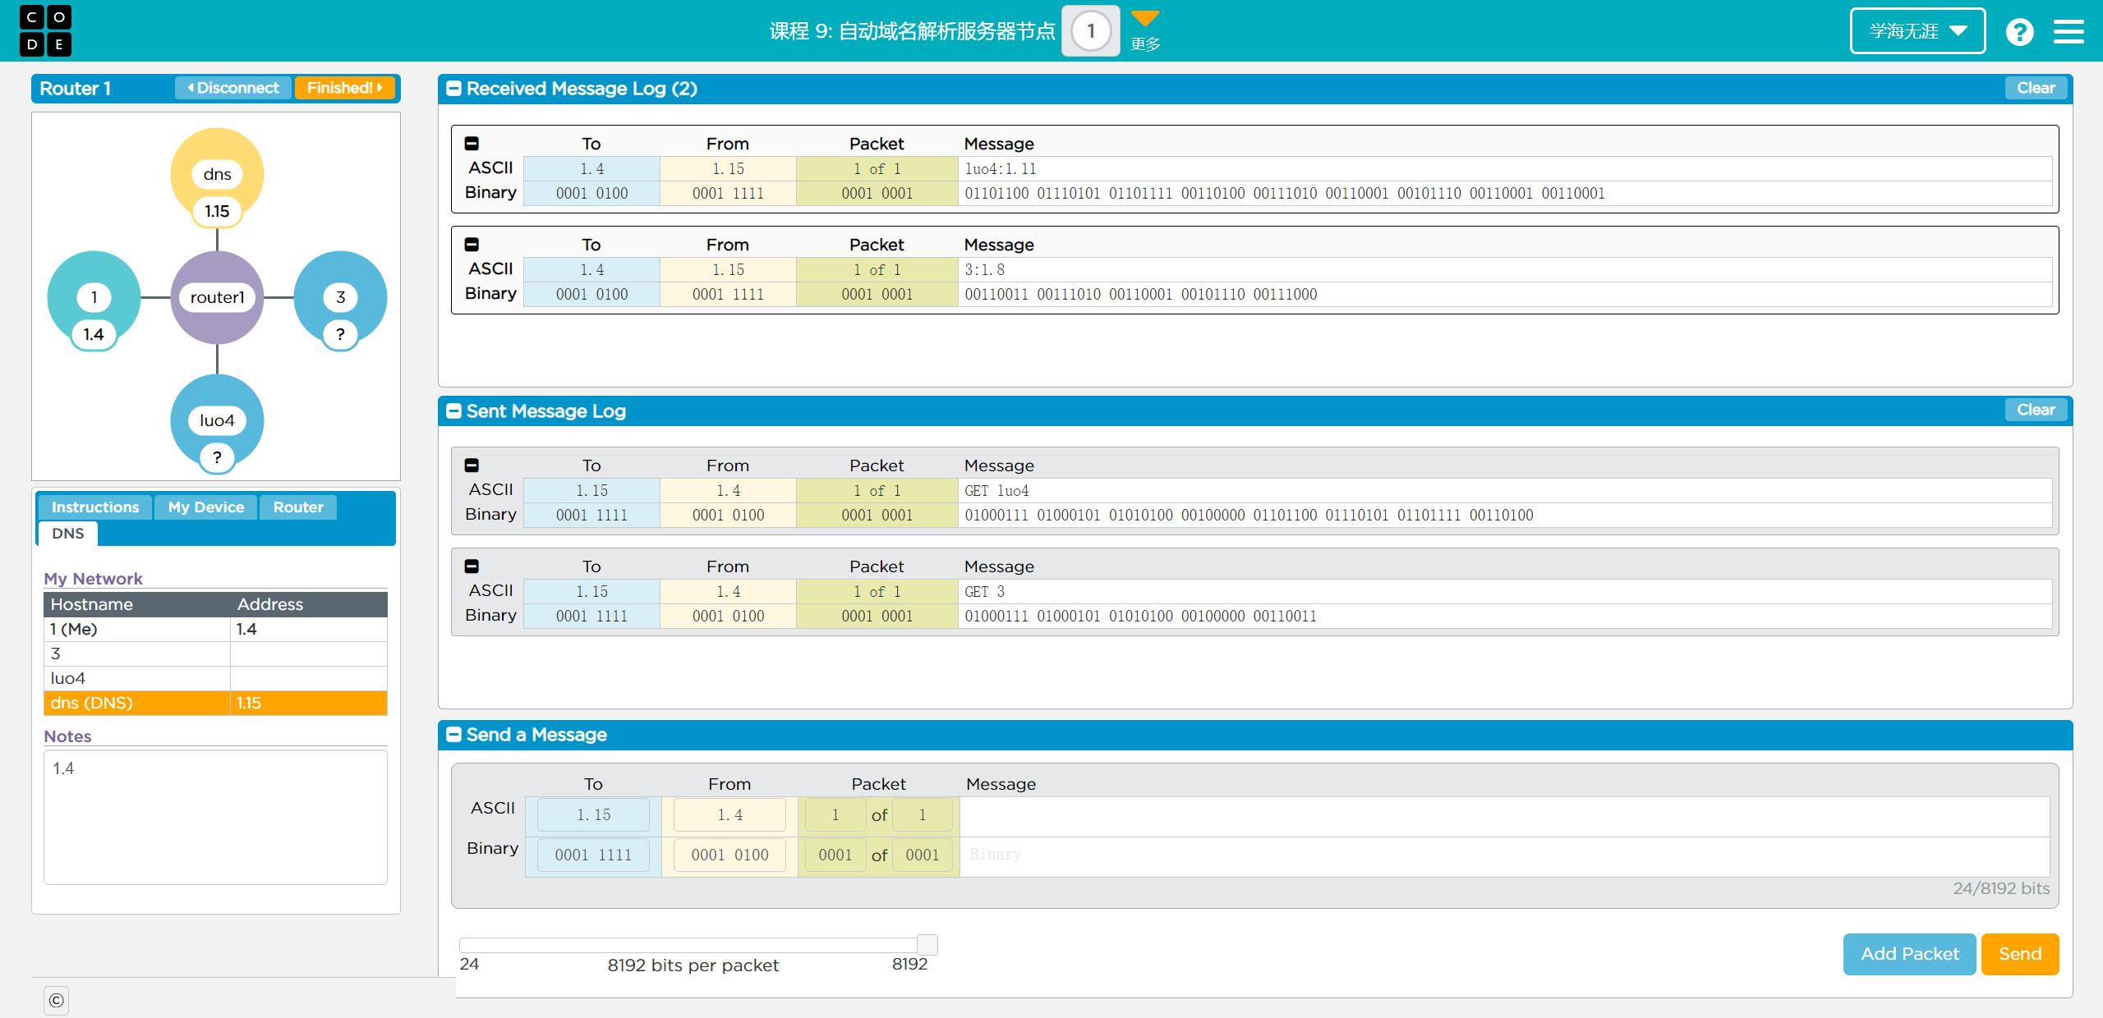The width and height of the screenshot is (2103, 1018).
Task: Open the 学海无涯 user dropdown
Action: click(x=1917, y=31)
